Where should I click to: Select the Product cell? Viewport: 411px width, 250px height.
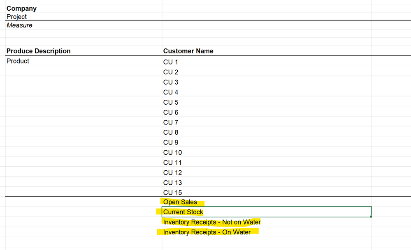pos(84,61)
